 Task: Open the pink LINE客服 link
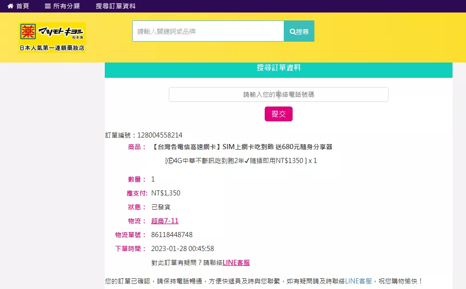(x=236, y=263)
